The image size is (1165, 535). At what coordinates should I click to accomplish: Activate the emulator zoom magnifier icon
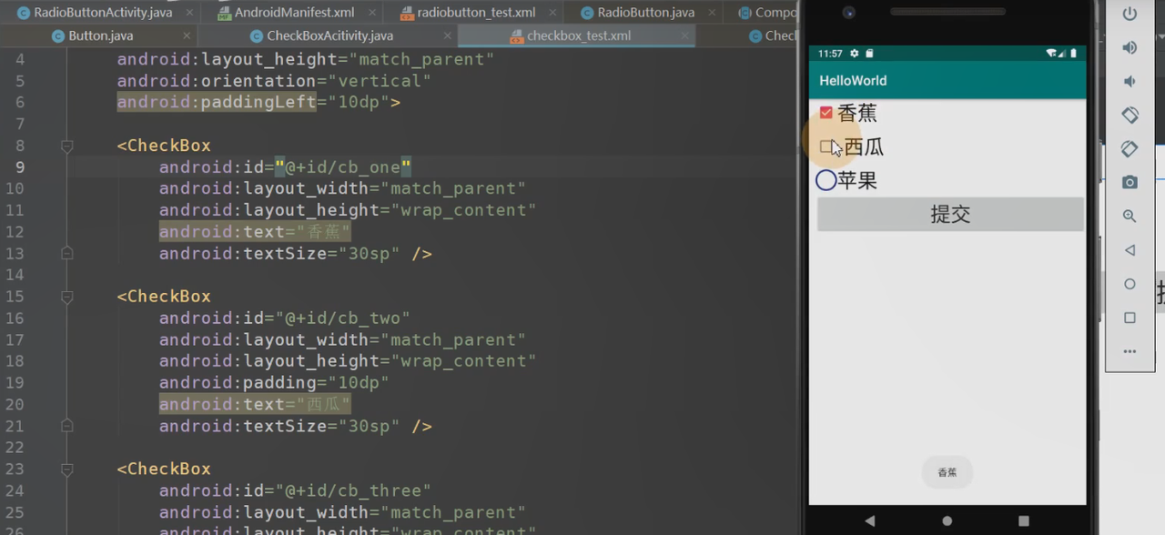1130,216
